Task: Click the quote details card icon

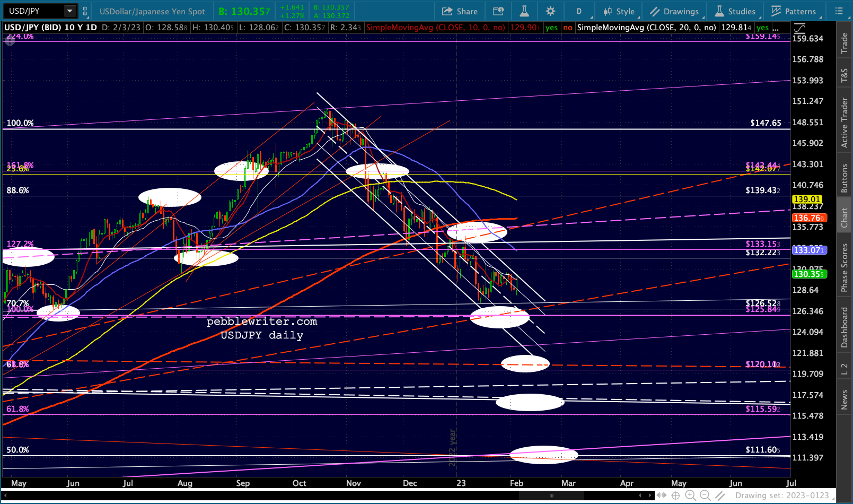Action: pyautogui.click(x=498, y=11)
